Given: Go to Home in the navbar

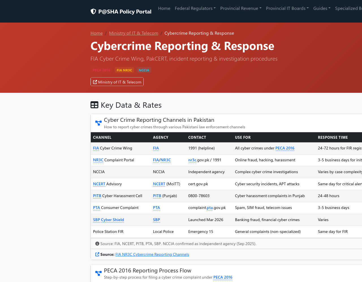Looking at the screenshot, I should 164,8.
